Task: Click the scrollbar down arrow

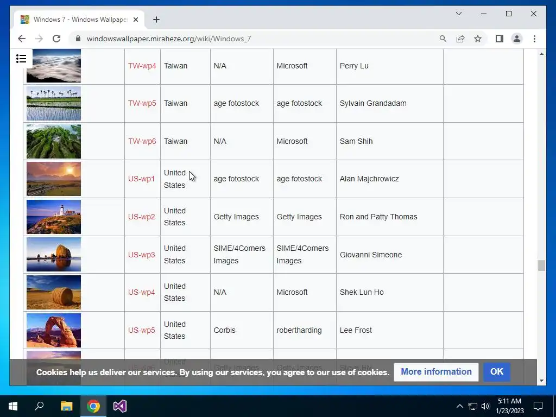Action: click(541, 381)
